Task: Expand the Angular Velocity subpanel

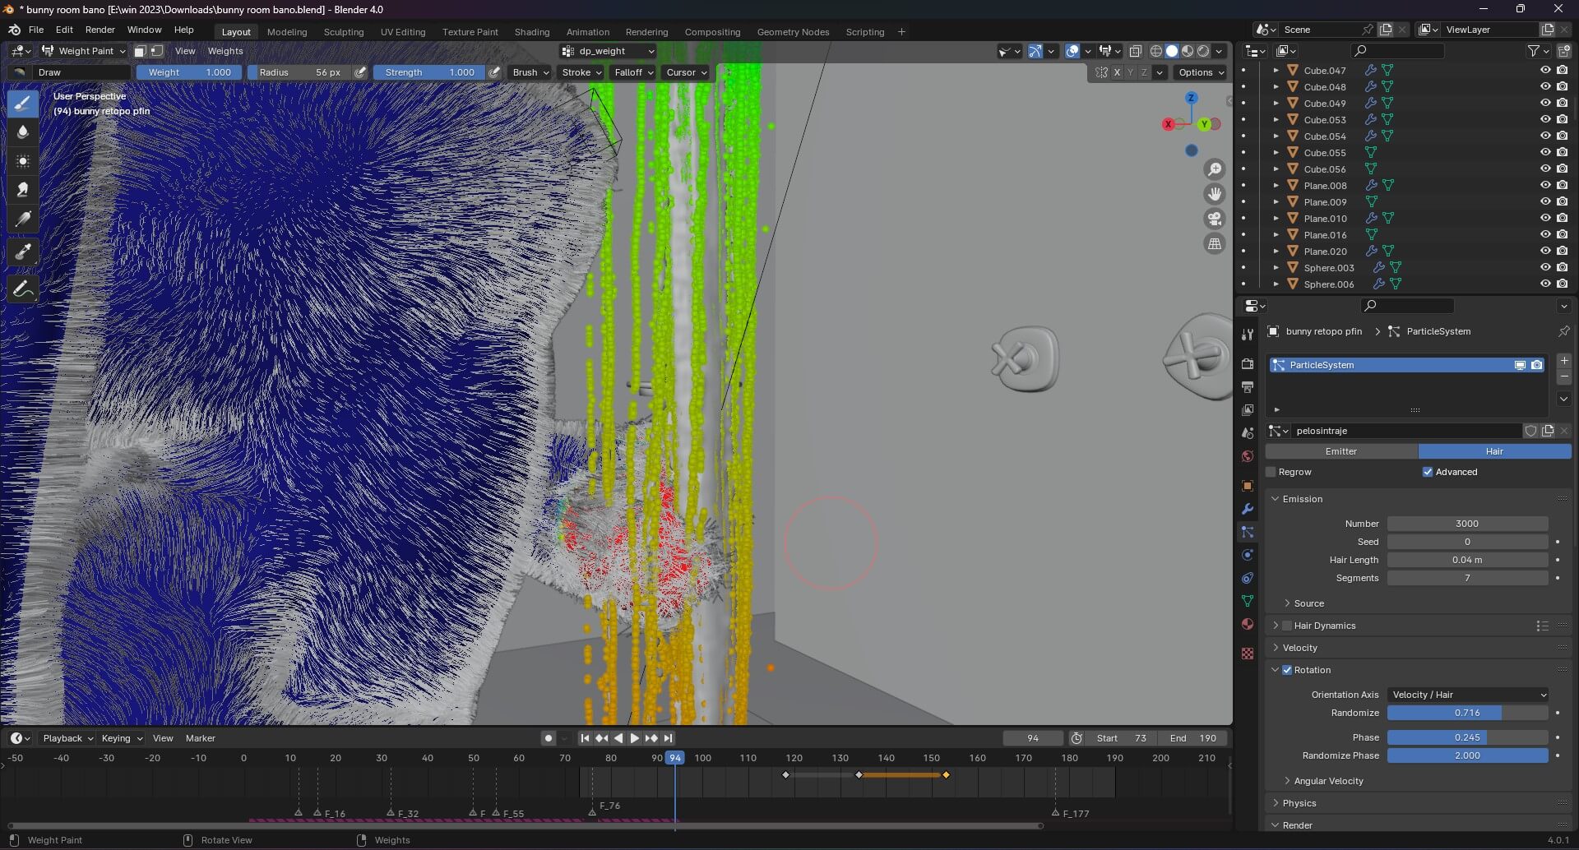Action: pos(1328,781)
